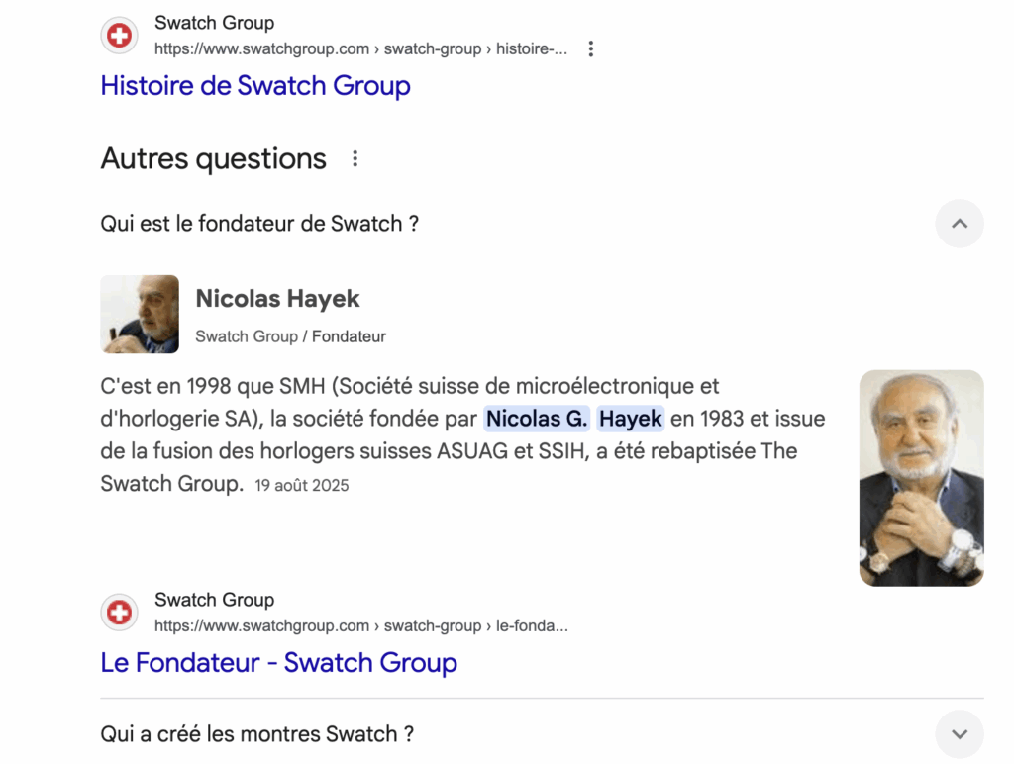Click the swatchgroup.com le-fonda URL text
This screenshot has width=1014, height=764.
pyautogui.click(x=360, y=626)
